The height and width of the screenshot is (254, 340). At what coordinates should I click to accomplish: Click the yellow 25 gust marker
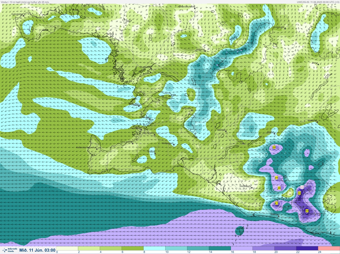click(x=276, y=178)
